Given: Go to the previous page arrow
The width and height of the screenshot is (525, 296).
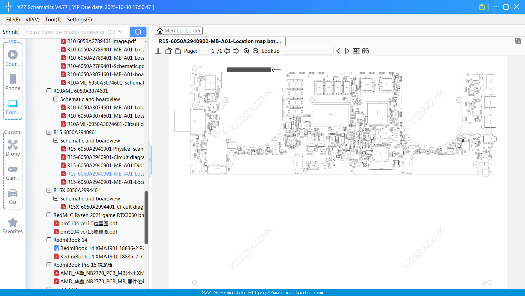Looking at the screenshot, I should [227, 51].
